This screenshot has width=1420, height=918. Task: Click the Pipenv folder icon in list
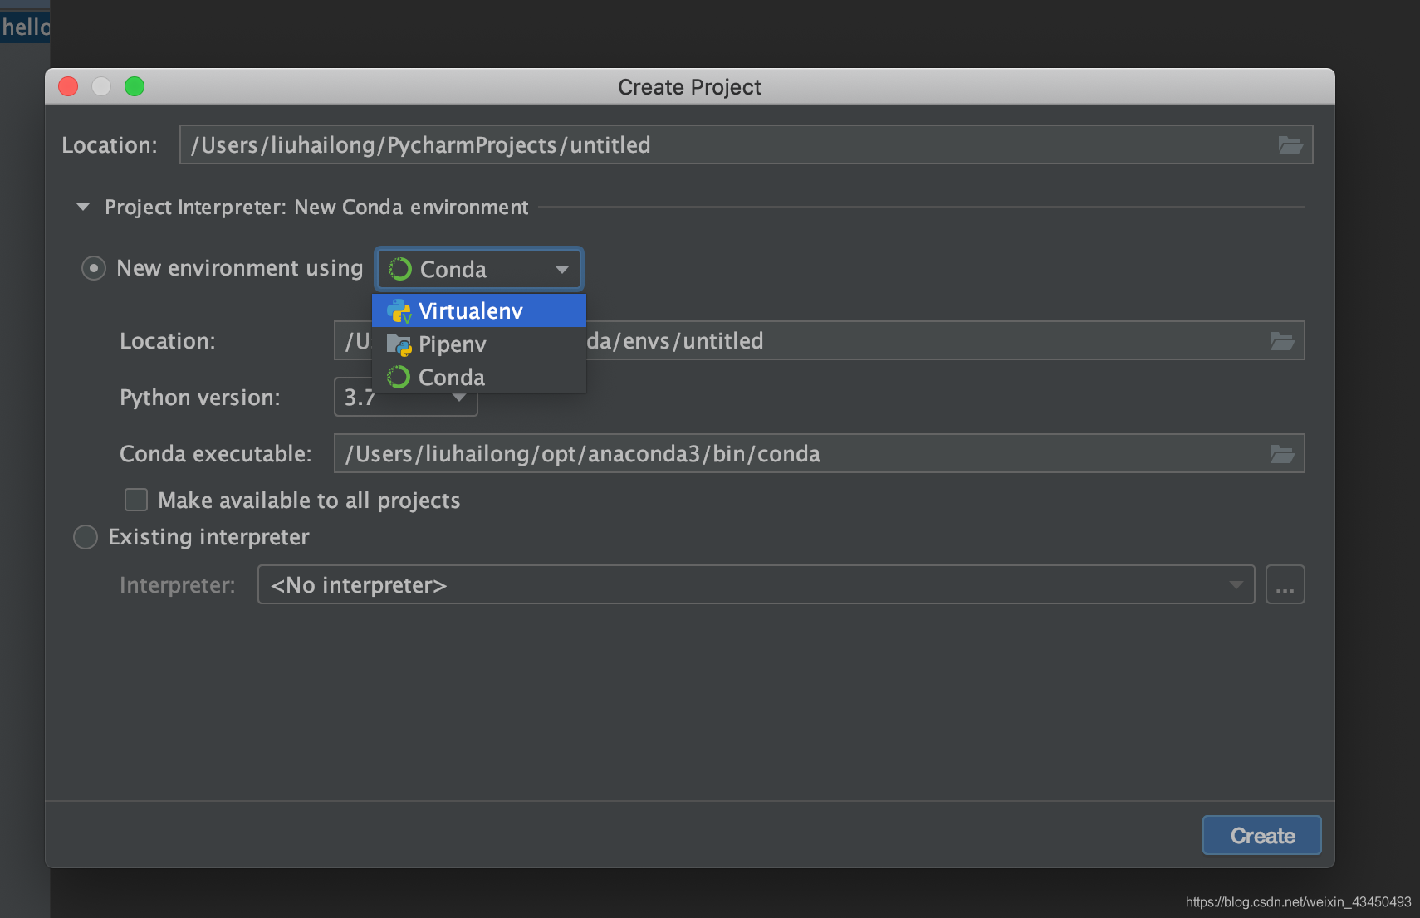click(x=399, y=344)
